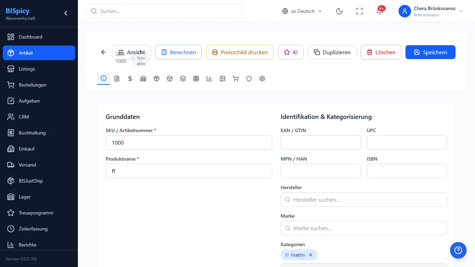
Task: Open the bar chart statistics tab
Action: click(209, 79)
